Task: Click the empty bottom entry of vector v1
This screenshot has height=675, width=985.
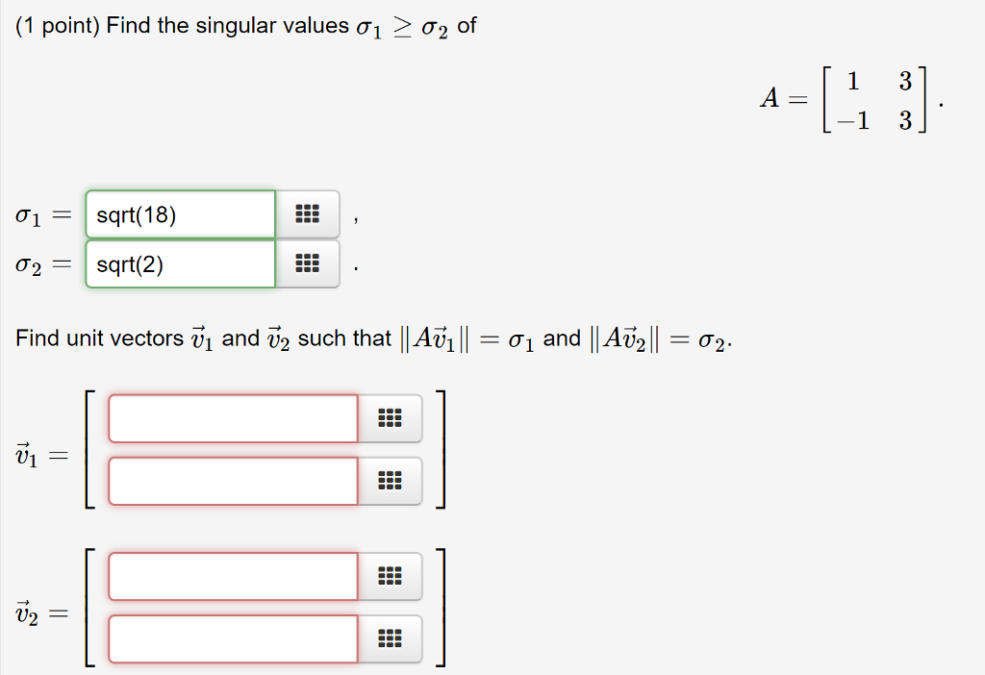Action: [231, 481]
